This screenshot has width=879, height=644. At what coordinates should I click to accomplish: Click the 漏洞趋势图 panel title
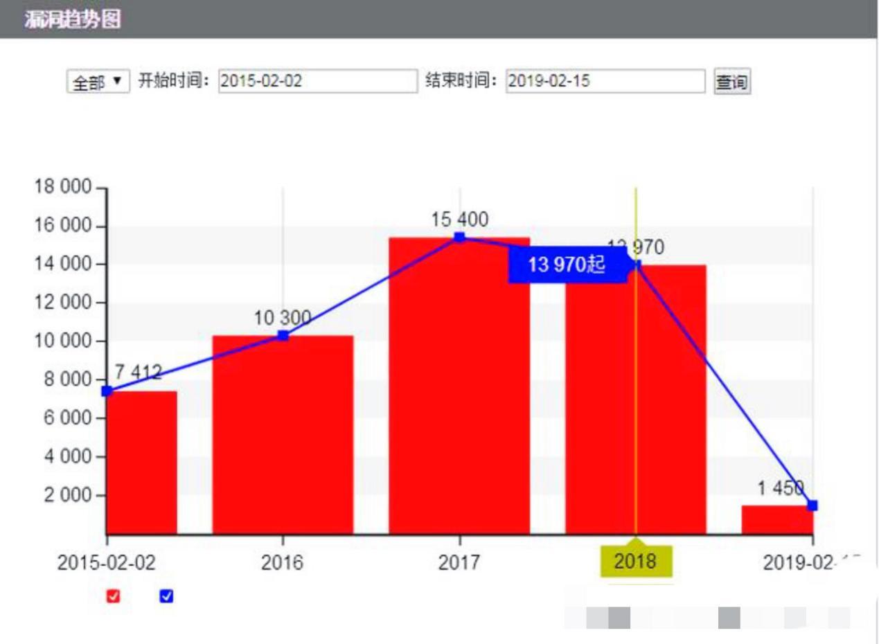(x=72, y=20)
